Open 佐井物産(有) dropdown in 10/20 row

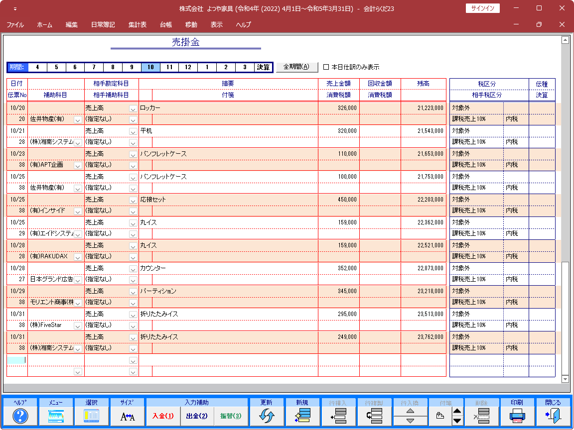pos(78,120)
